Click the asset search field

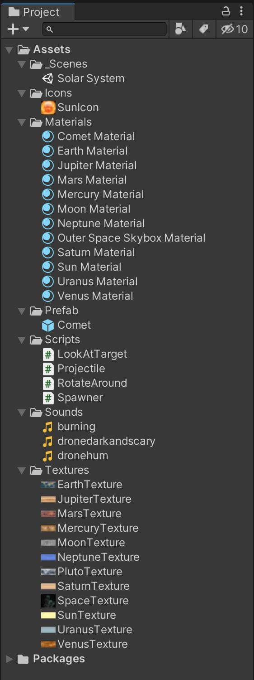click(104, 29)
